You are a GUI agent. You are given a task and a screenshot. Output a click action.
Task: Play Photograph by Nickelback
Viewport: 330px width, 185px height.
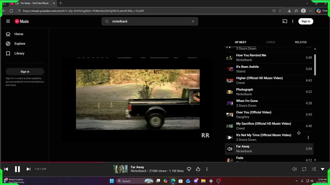tap(269, 92)
